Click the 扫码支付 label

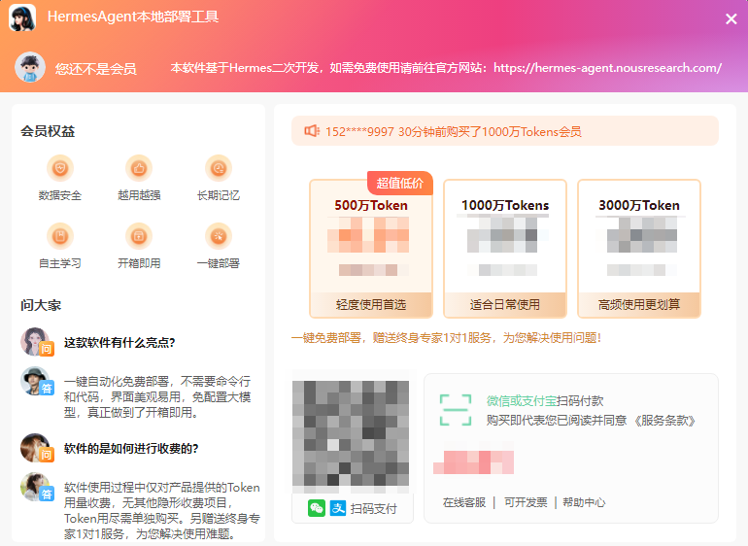coord(374,509)
